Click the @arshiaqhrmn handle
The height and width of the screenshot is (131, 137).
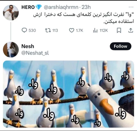click(61, 7)
